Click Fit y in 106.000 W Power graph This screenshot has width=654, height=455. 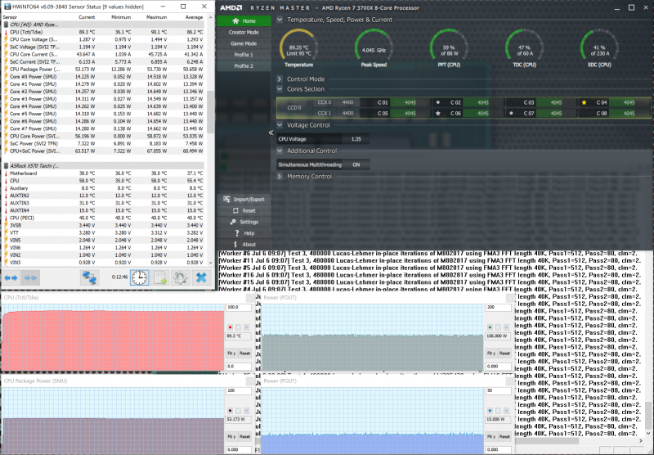click(x=491, y=354)
